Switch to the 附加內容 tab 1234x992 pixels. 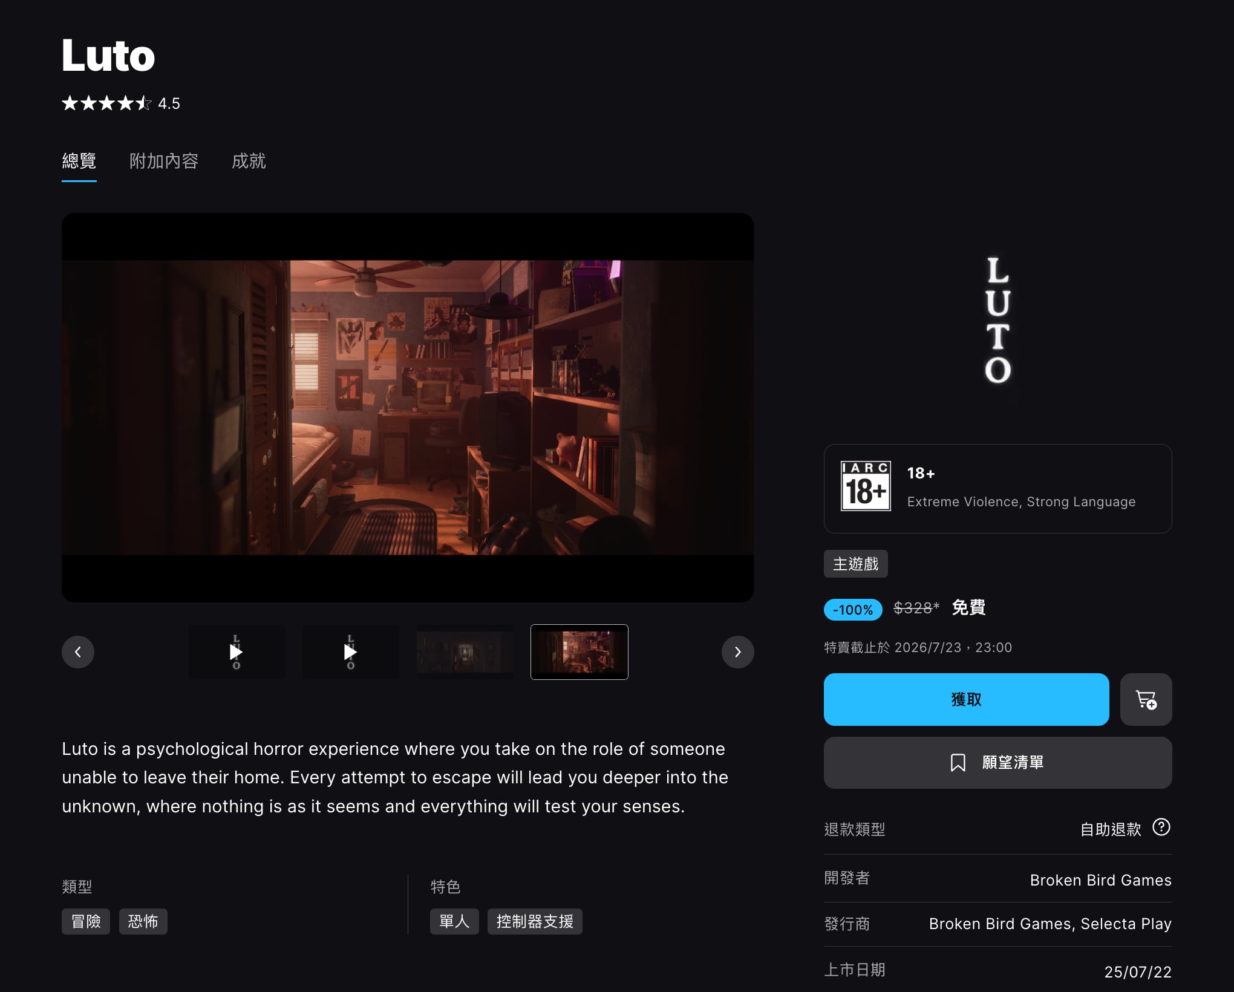164,161
